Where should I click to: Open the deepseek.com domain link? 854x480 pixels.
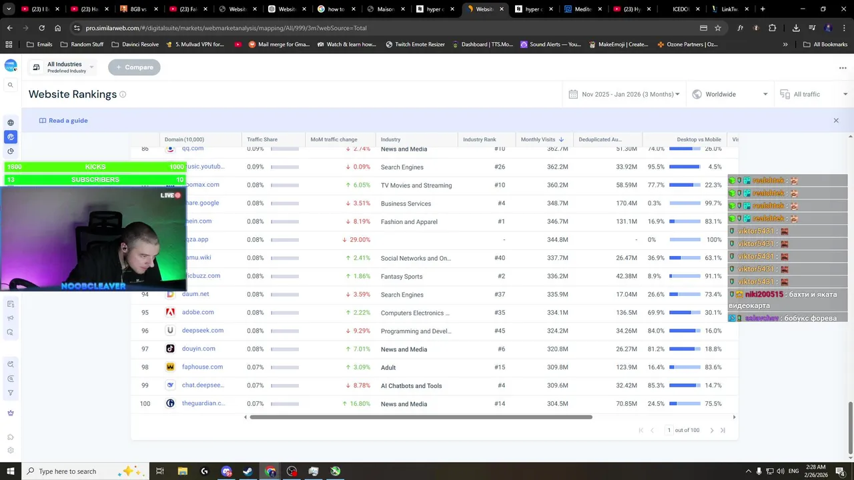tap(203, 331)
